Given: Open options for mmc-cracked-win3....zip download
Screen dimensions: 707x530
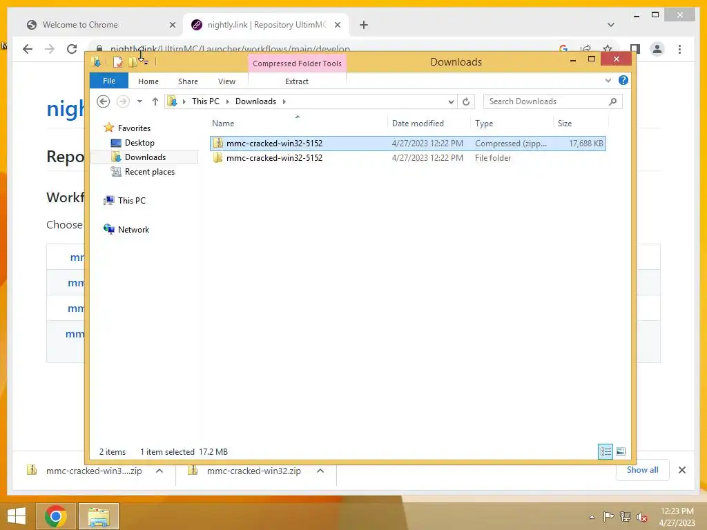Looking at the screenshot, I should click(159, 471).
